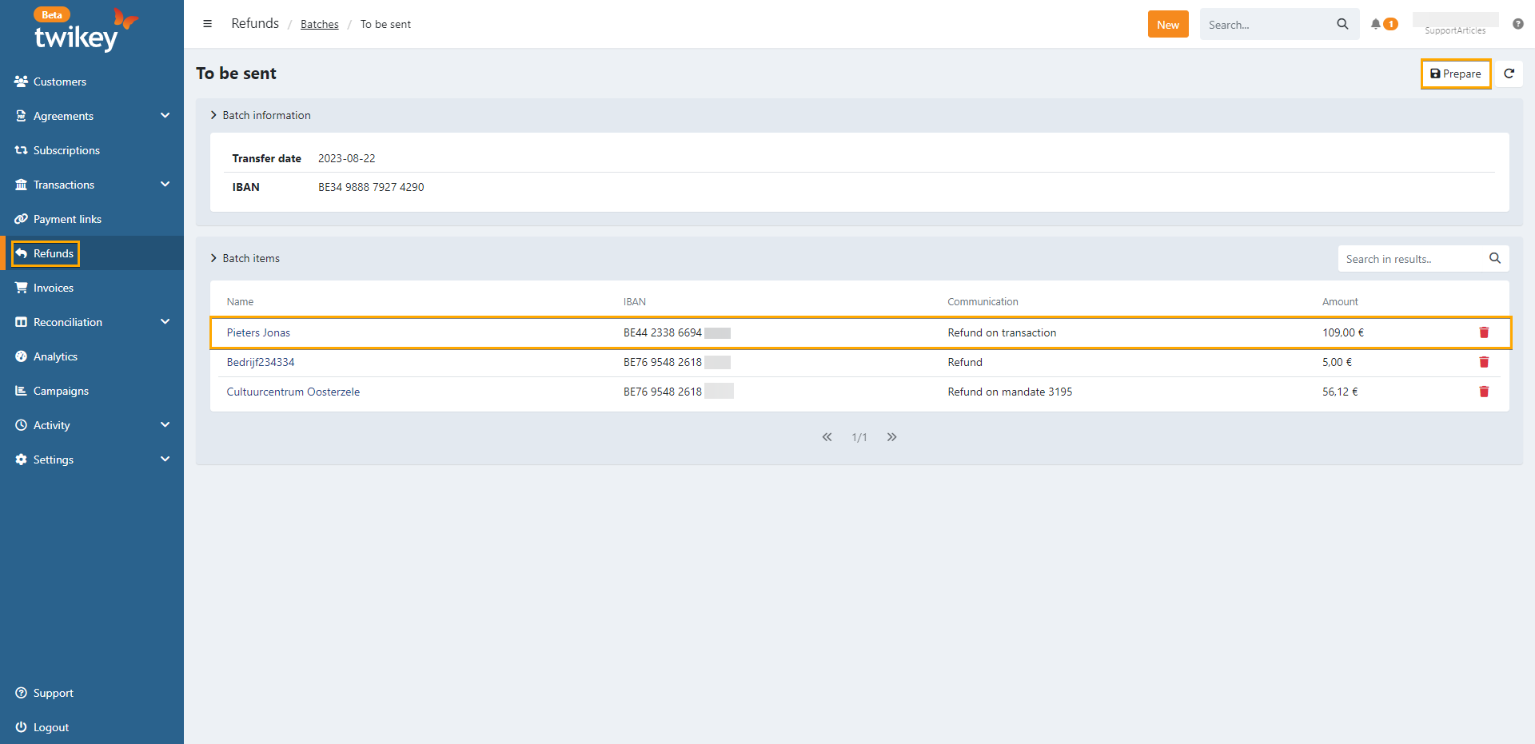Expand the Agreements sidebar submenu
This screenshot has height=744, width=1535.
click(x=165, y=116)
